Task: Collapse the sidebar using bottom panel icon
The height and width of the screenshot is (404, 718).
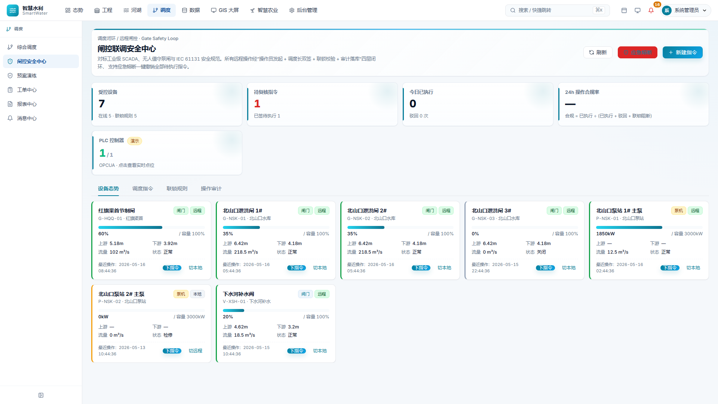Action: 41,395
